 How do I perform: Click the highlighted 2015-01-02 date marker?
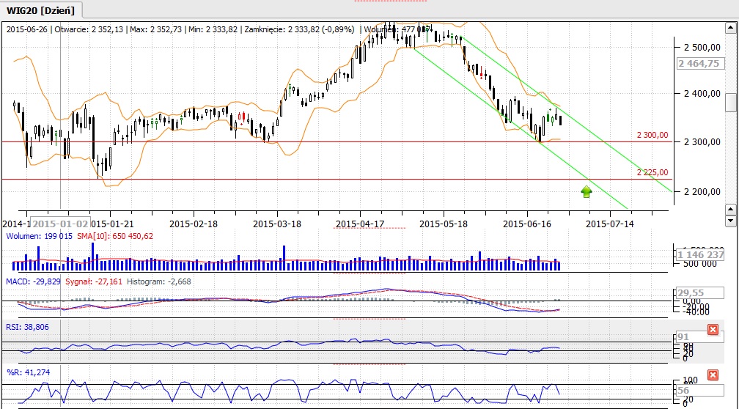coord(61,223)
